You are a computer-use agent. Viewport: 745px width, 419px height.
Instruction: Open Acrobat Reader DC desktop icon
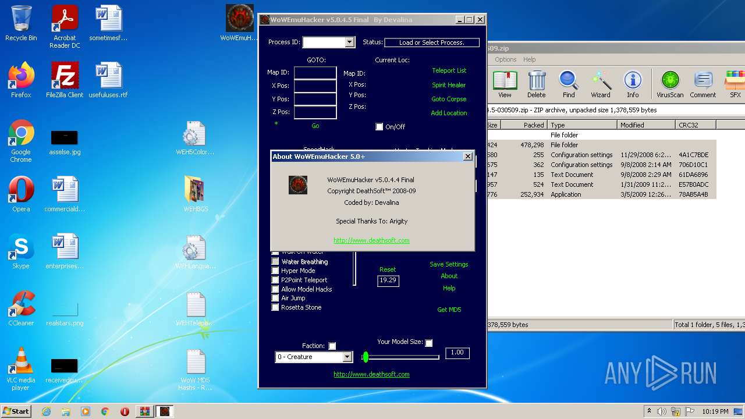[x=65, y=27]
